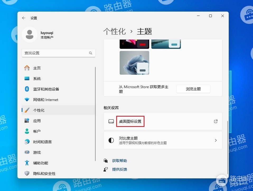Viewport: 253px width, 191px height.
Task: Open 辅助功能 category
Action: pos(58,163)
